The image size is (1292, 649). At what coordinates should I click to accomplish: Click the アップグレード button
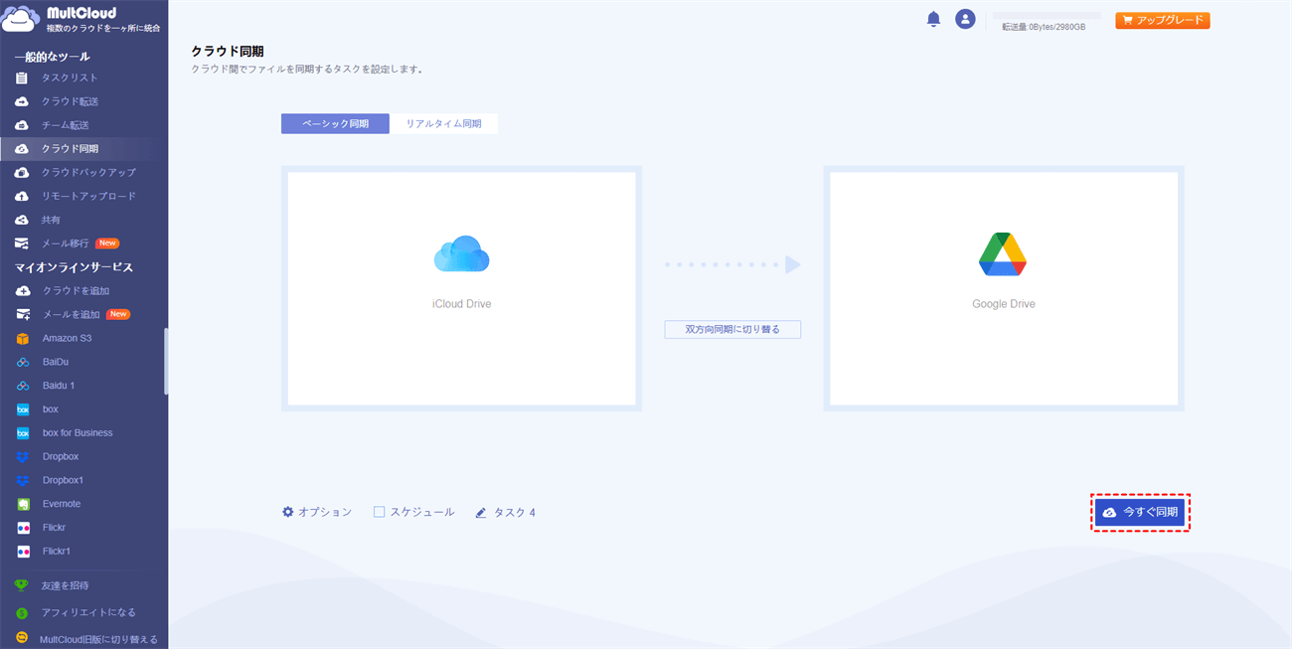pos(1163,20)
